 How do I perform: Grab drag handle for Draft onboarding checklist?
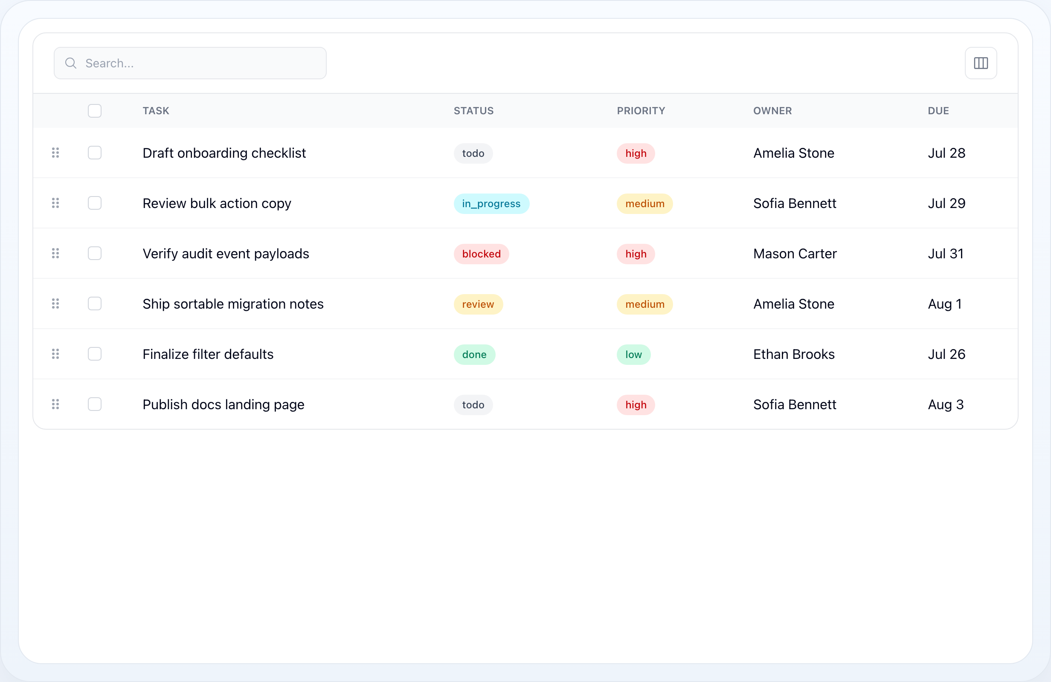pyautogui.click(x=55, y=153)
